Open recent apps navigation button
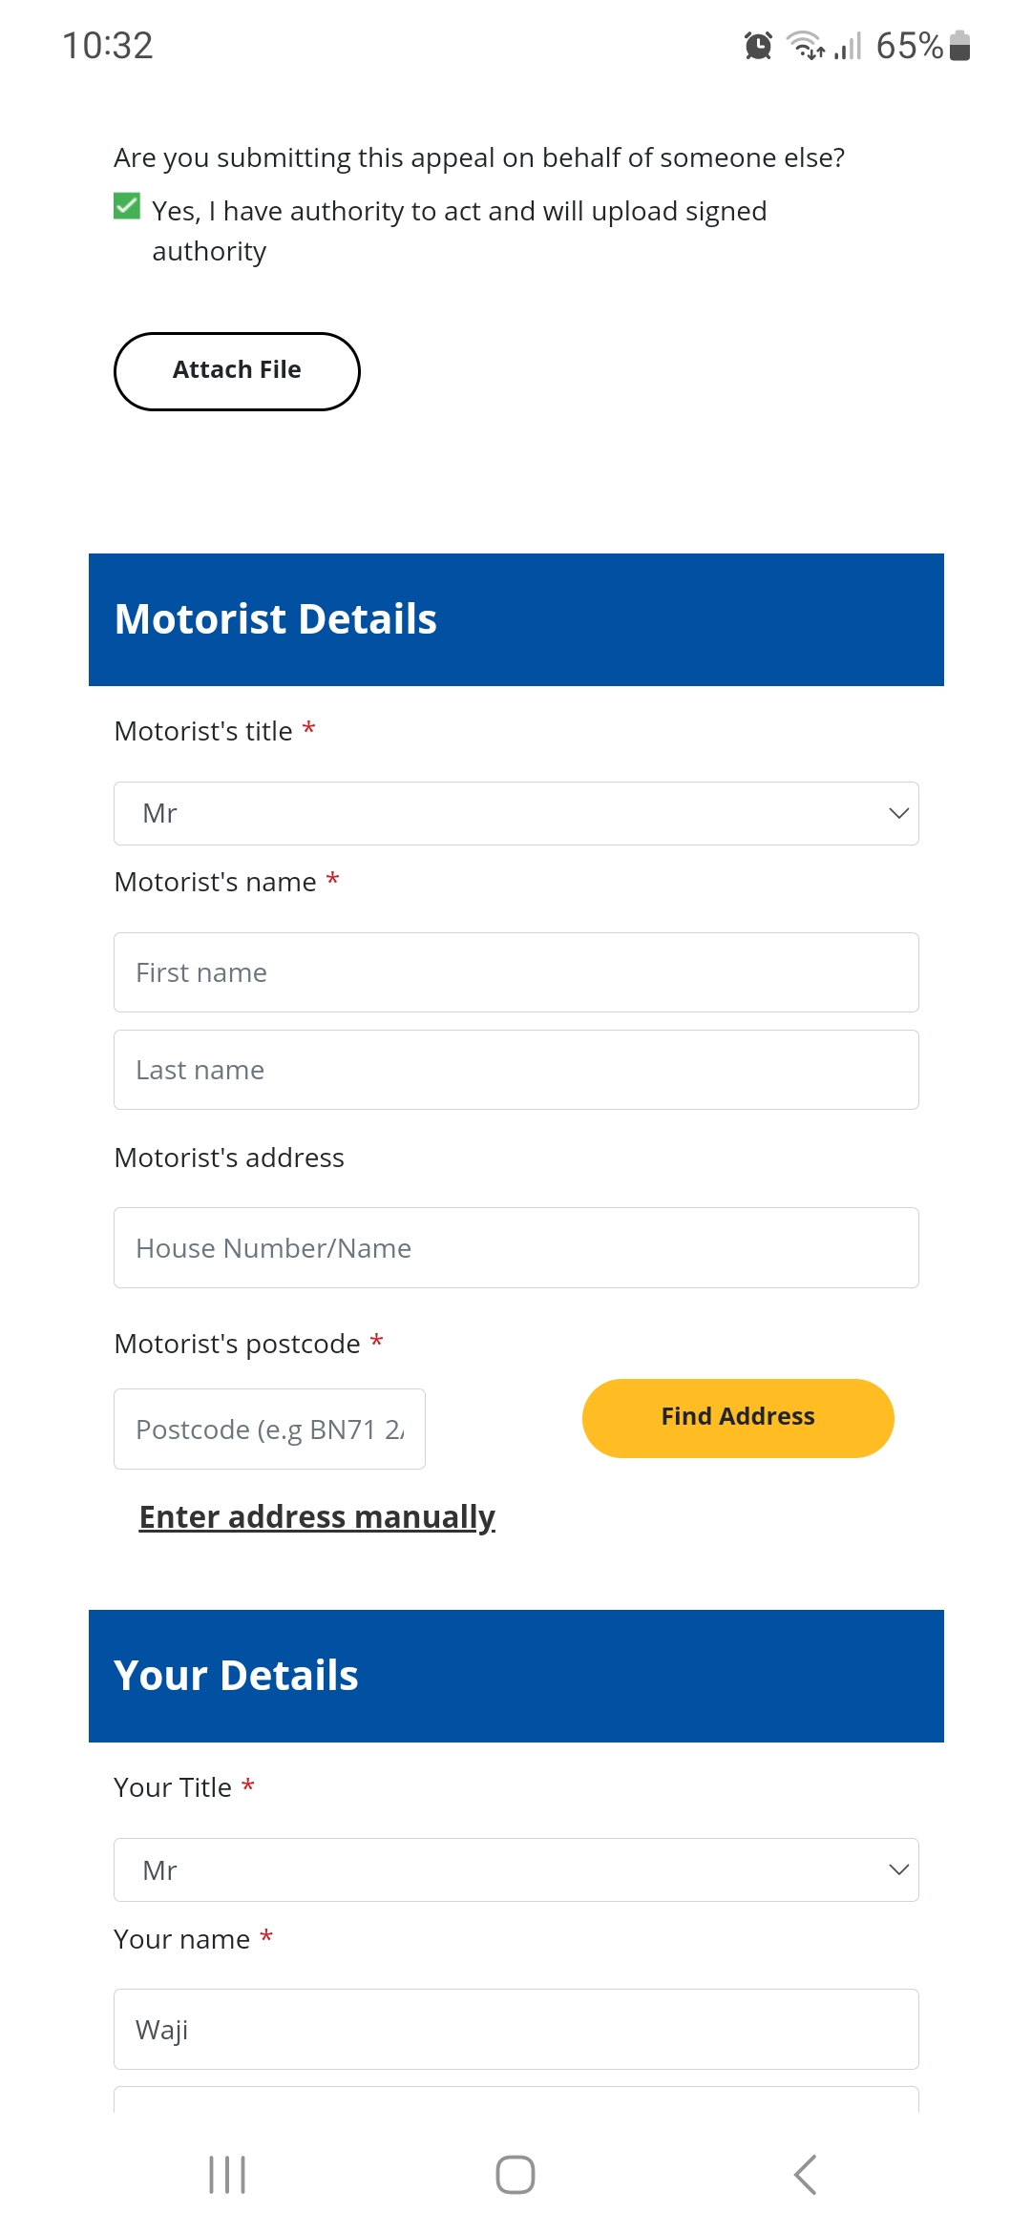The width and height of the screenshot is (1031, 2233). 227,2175
